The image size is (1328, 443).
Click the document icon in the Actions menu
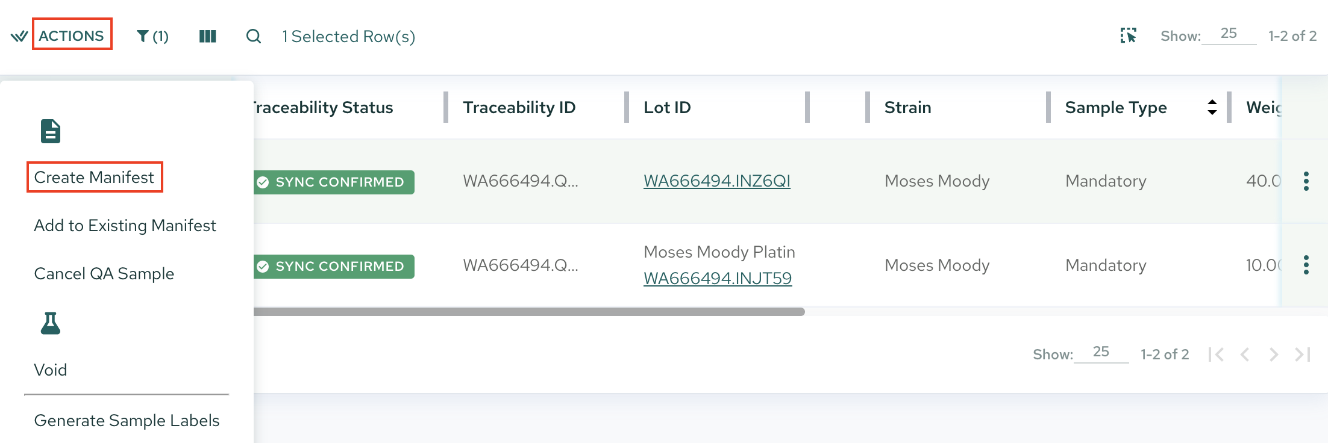coord(49,130)
